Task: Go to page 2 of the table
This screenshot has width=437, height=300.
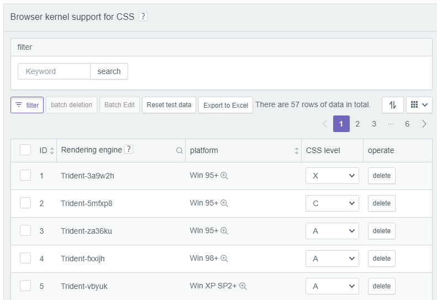Action: 357,124
